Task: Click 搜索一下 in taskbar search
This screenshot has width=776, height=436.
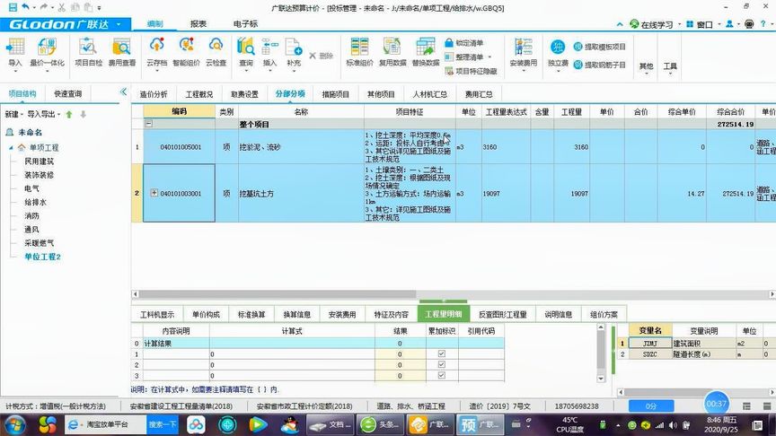Action: click(x=163, y=424)
